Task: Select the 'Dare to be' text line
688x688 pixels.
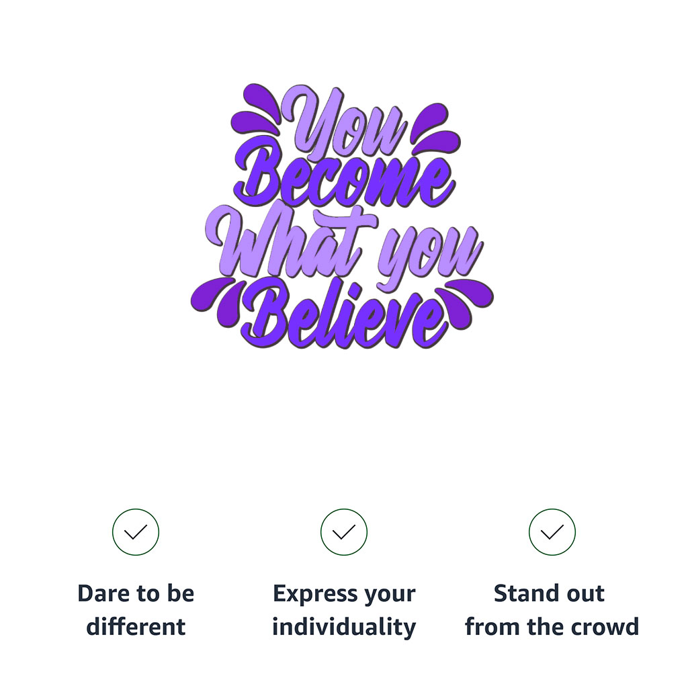Action: pos(136,593)
